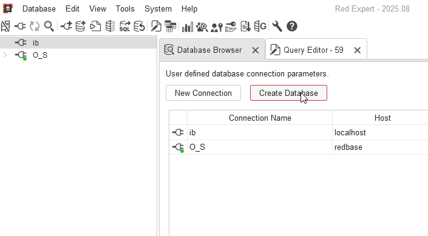428x236 pixels.
Task: Click the refresh arrows toolbar icon
Action: point(35,27)
